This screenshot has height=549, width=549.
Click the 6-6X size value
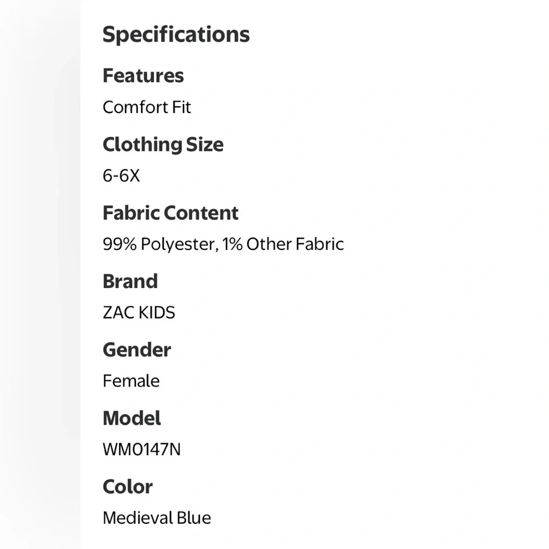121,176
